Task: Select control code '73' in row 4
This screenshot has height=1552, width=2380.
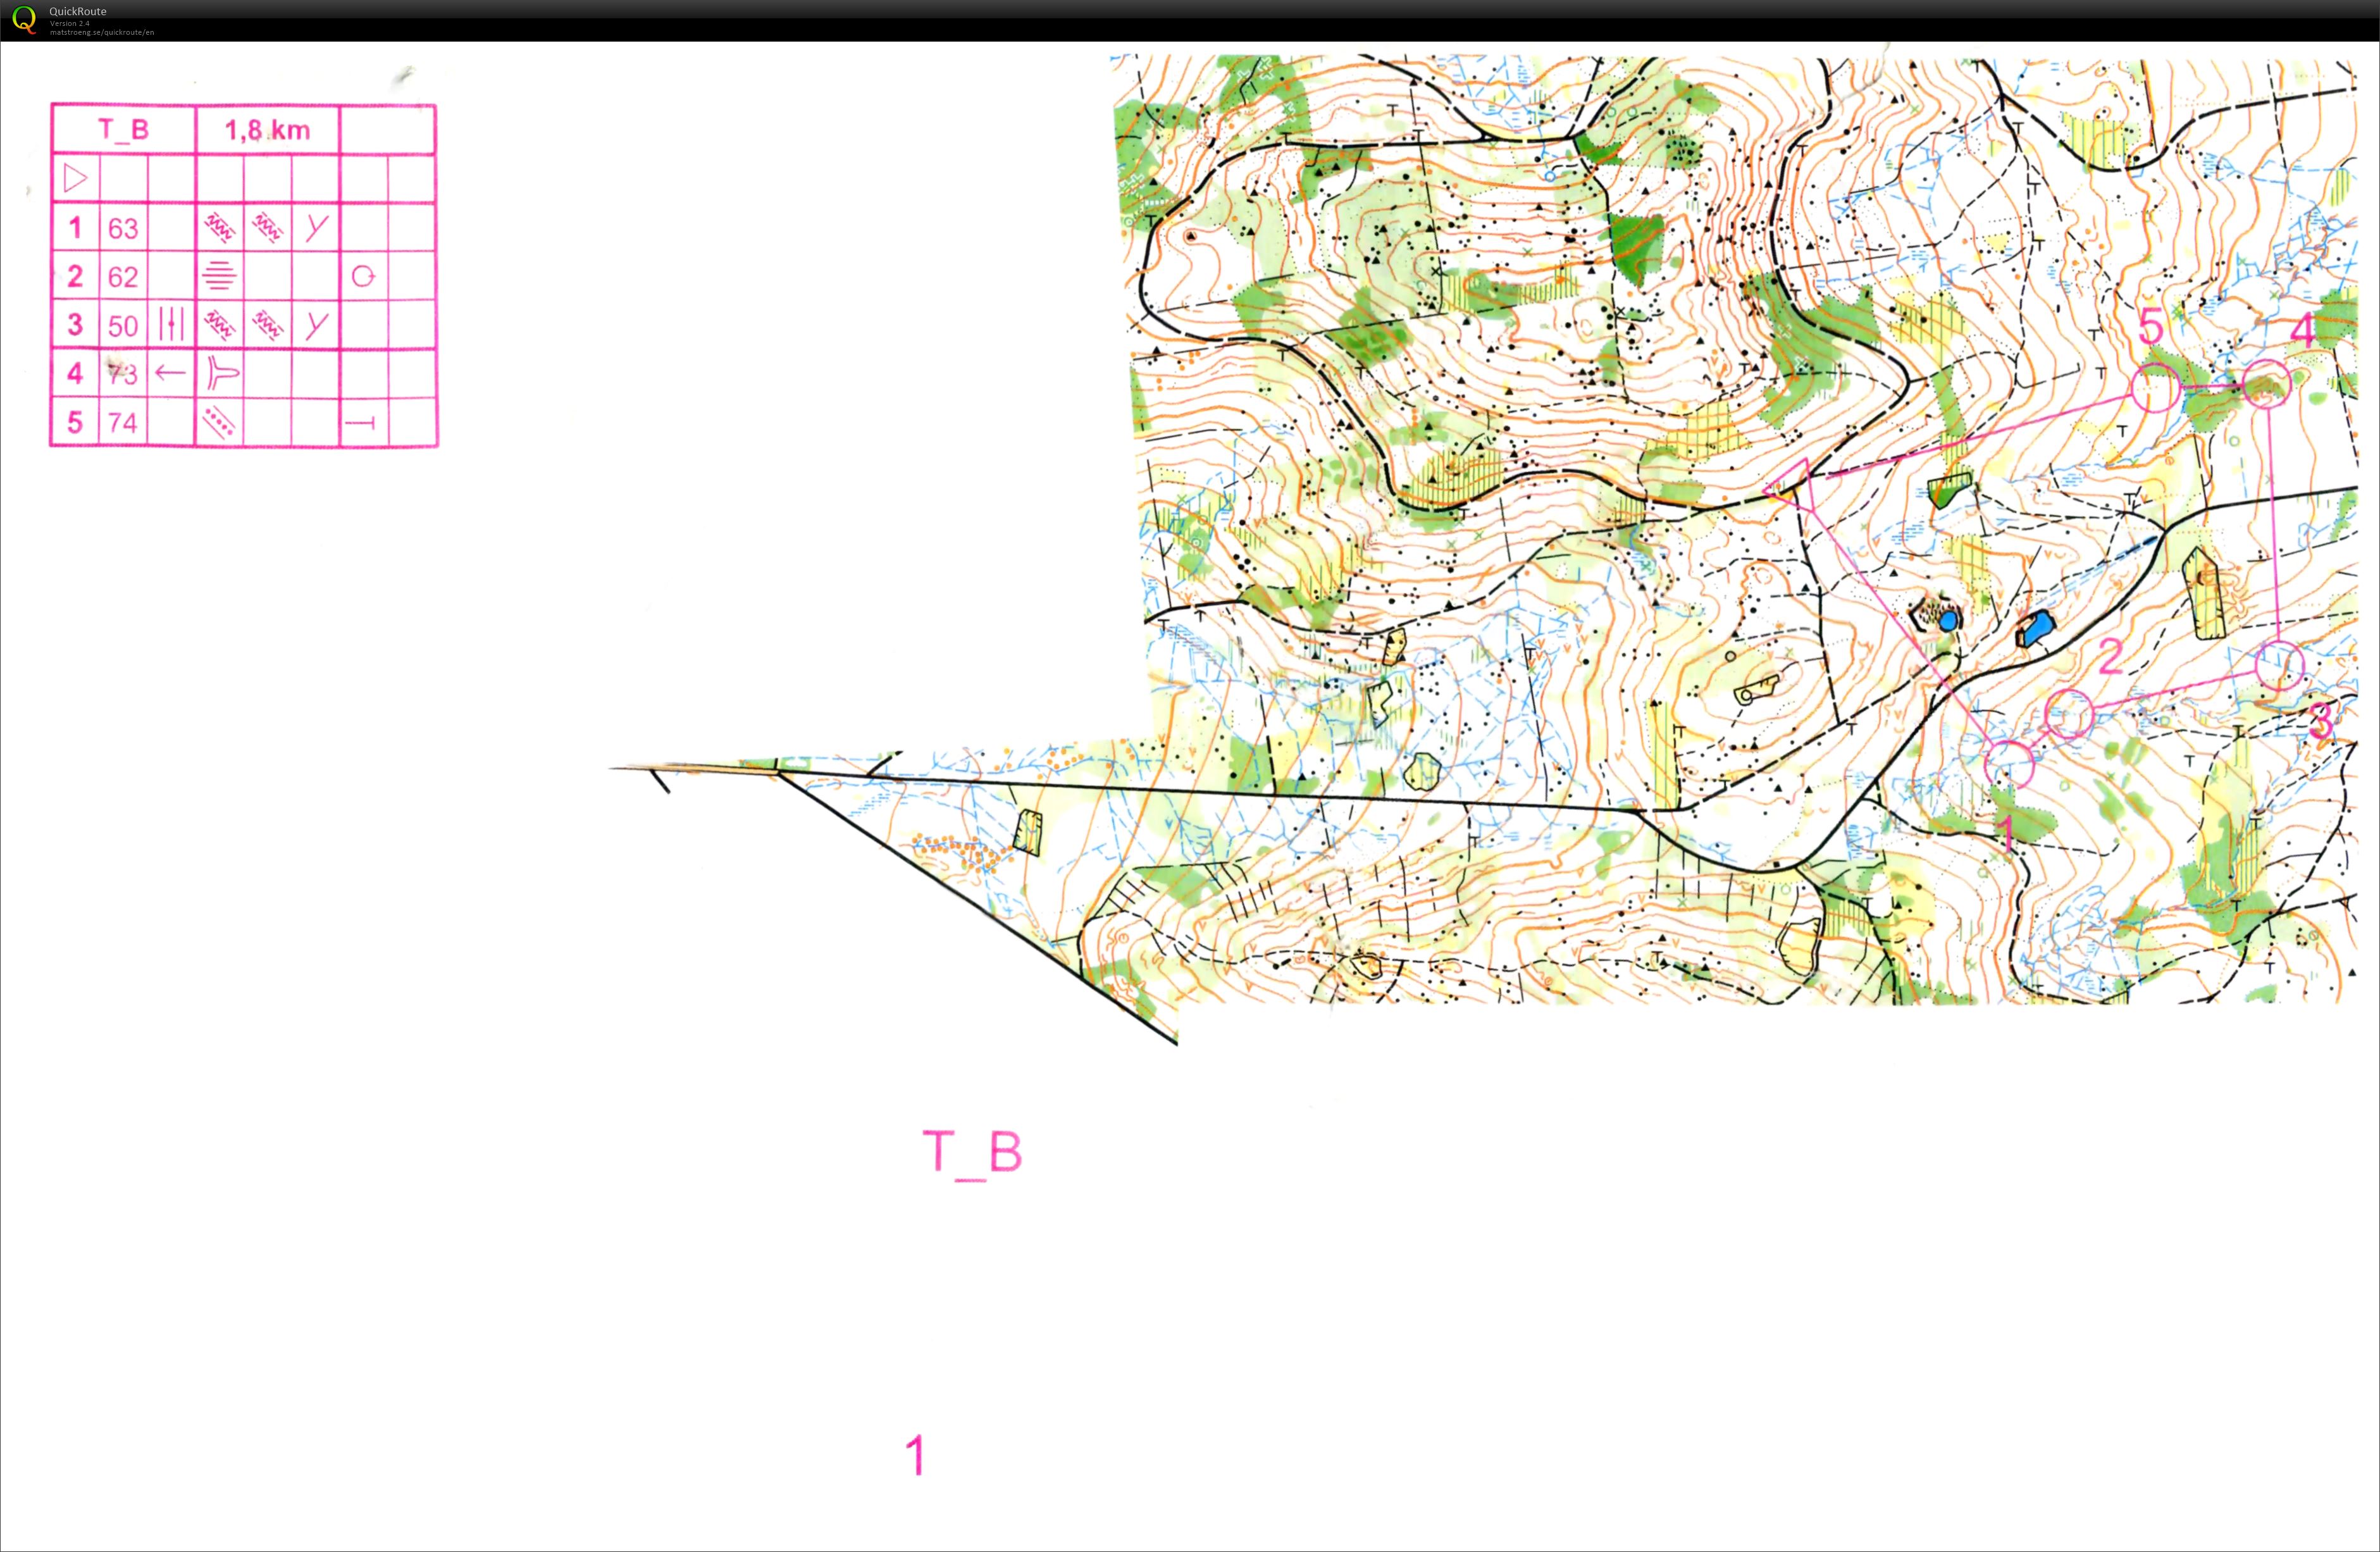Action: tap(123, 373)
